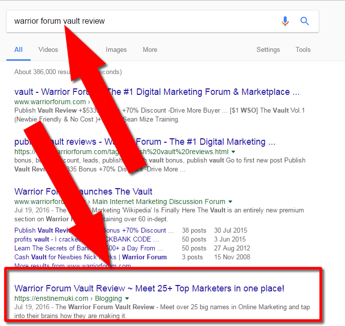Click the search box containing 'warrior forum vault review'
This screenshot has width=345, height=326.
pos(163,21)
